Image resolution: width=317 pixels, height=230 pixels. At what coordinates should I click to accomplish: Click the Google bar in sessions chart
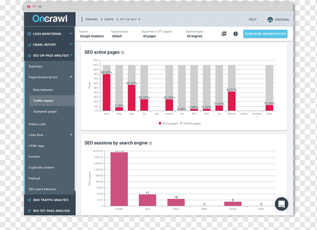click(x=119, y=179)
